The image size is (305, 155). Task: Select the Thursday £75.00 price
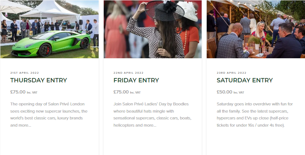[x=18, y=92]
